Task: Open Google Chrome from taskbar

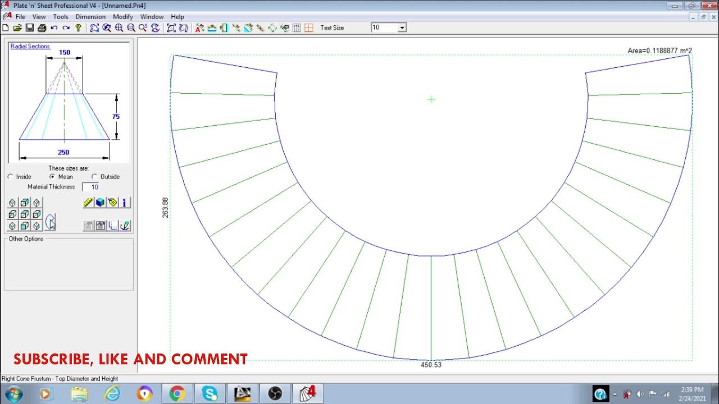Action: pos(178,394)
